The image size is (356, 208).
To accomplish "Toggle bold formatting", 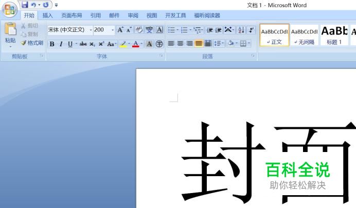I will 52,44.
